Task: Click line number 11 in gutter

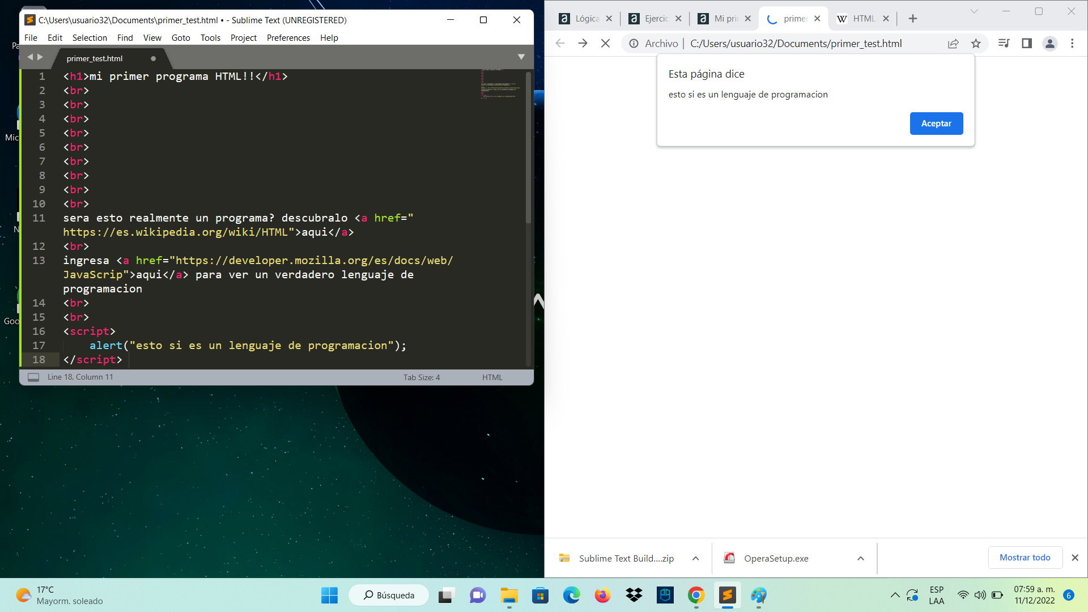Action: 39,218
